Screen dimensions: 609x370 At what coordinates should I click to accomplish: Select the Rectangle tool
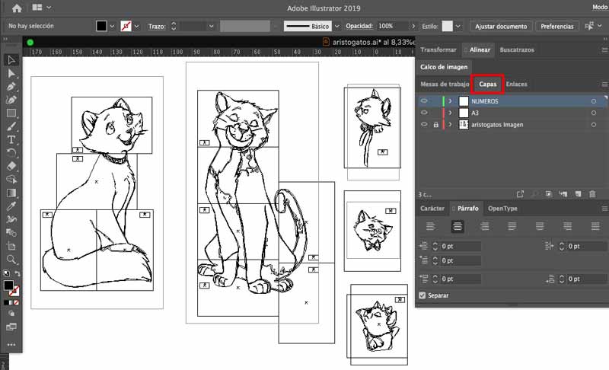coord(11,113)
